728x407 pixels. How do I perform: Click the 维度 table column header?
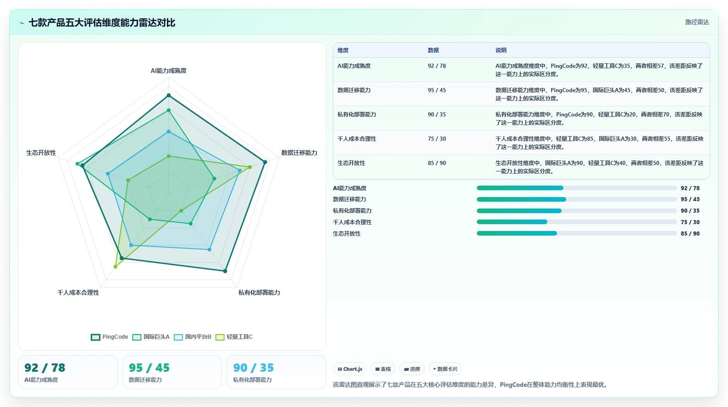pos(343,50)
